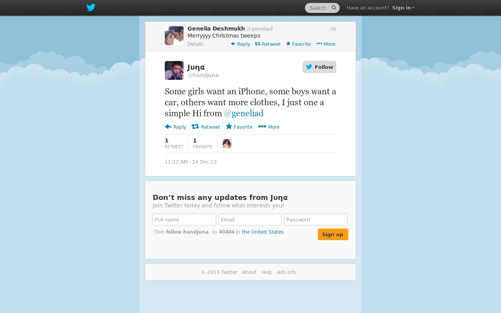The height and width of the screenshot is (313, 501).
Task: Click the @geneliad handle in top tweet
Action: 260,29
